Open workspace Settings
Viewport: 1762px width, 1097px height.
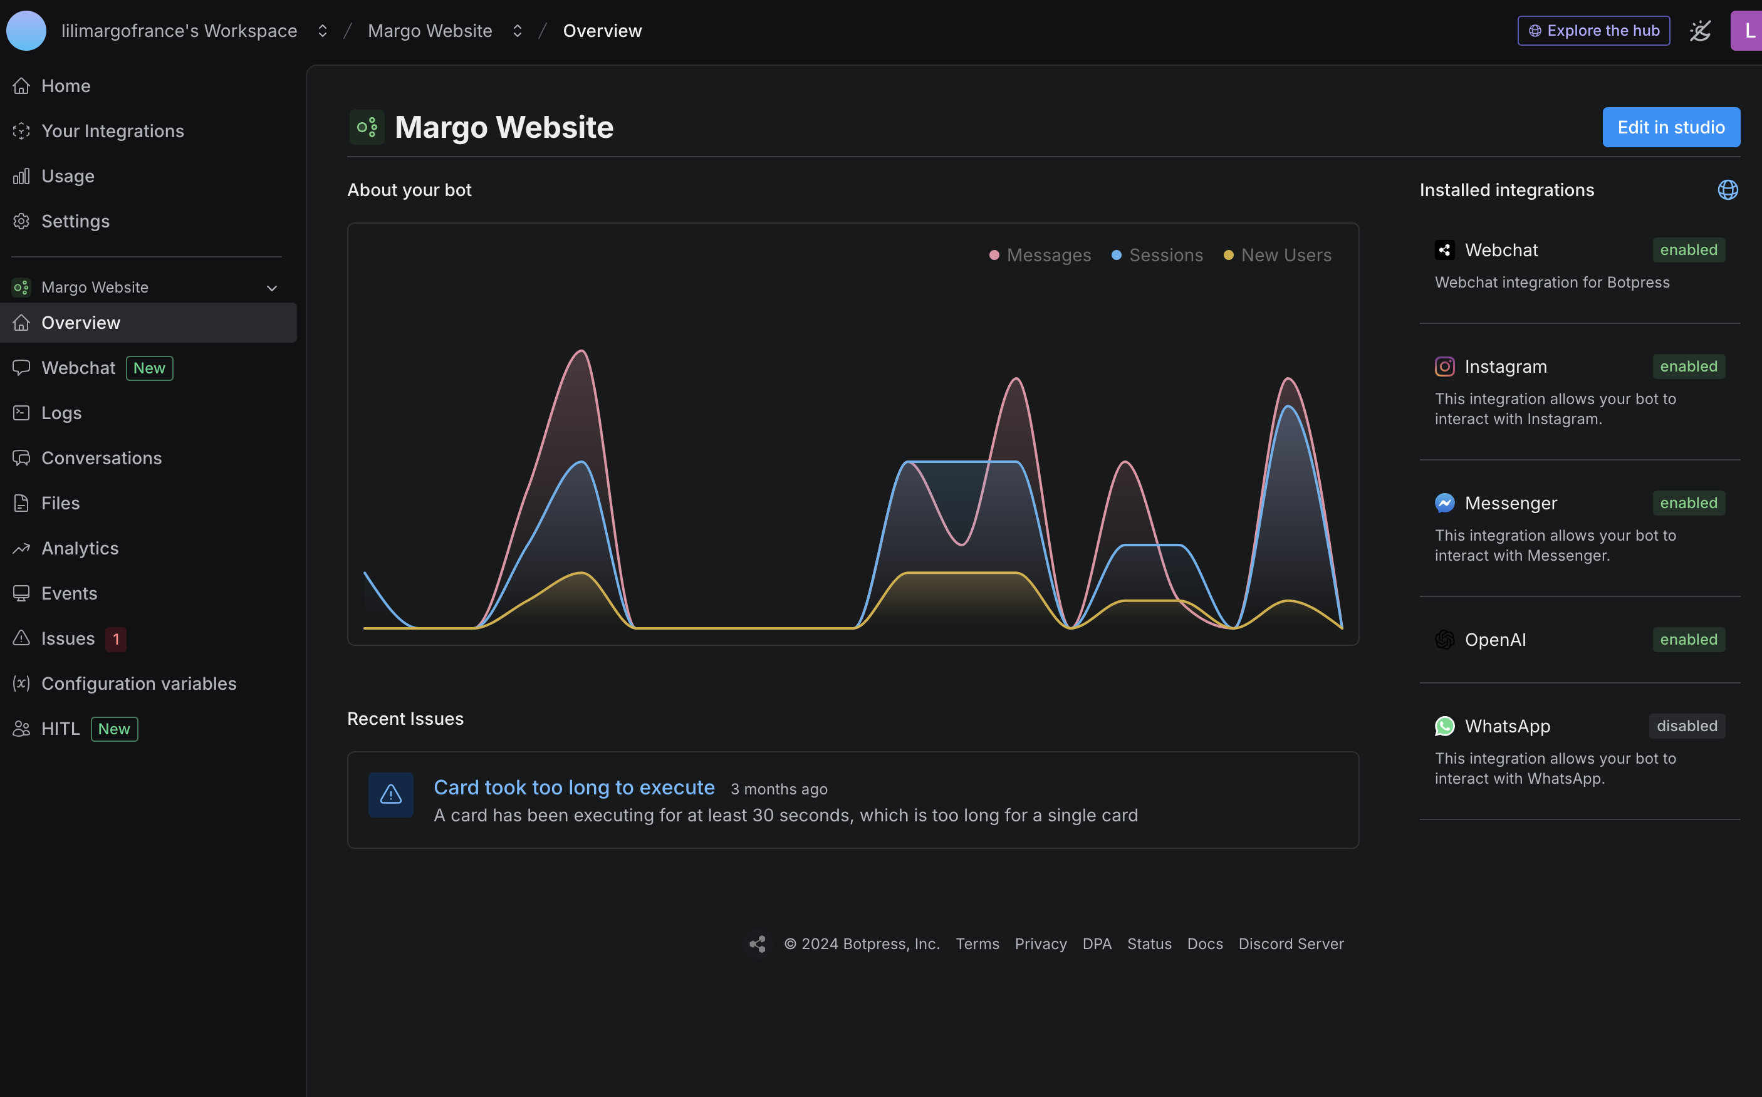[x=148, y=221]
